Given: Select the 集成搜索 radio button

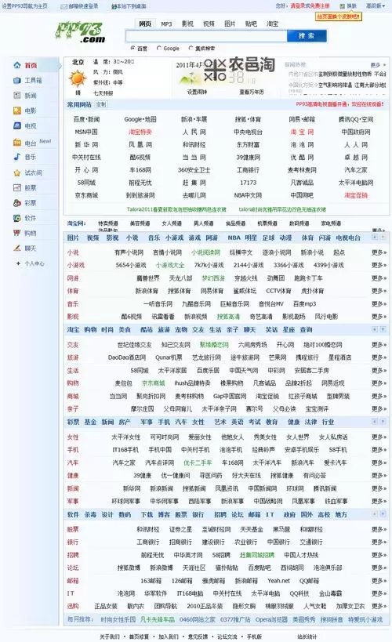Looking at the screenshot, I should coord(191,48).
